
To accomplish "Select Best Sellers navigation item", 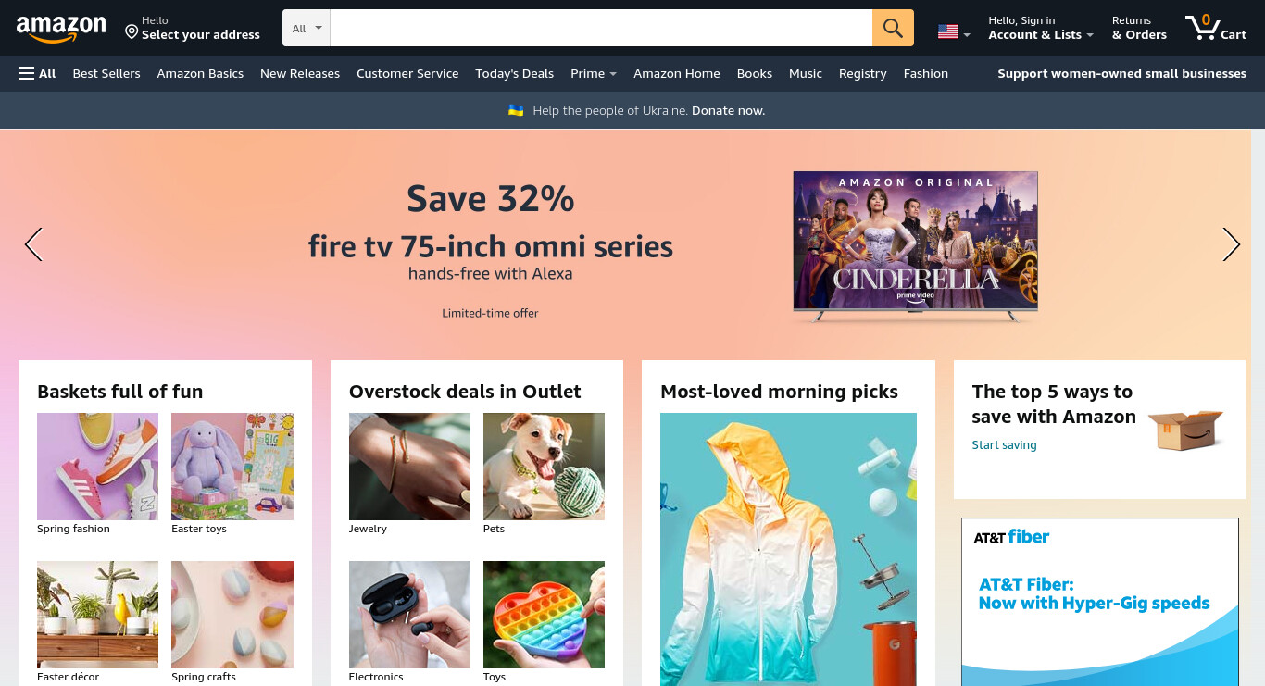I will 106,73.
